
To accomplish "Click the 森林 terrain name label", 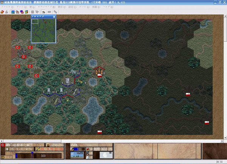I will point(75,145).
